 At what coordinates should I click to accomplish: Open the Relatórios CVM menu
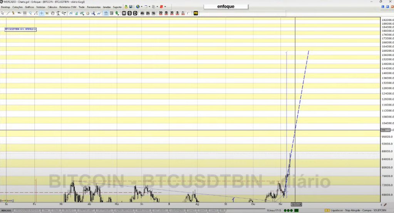coord(68,7)
